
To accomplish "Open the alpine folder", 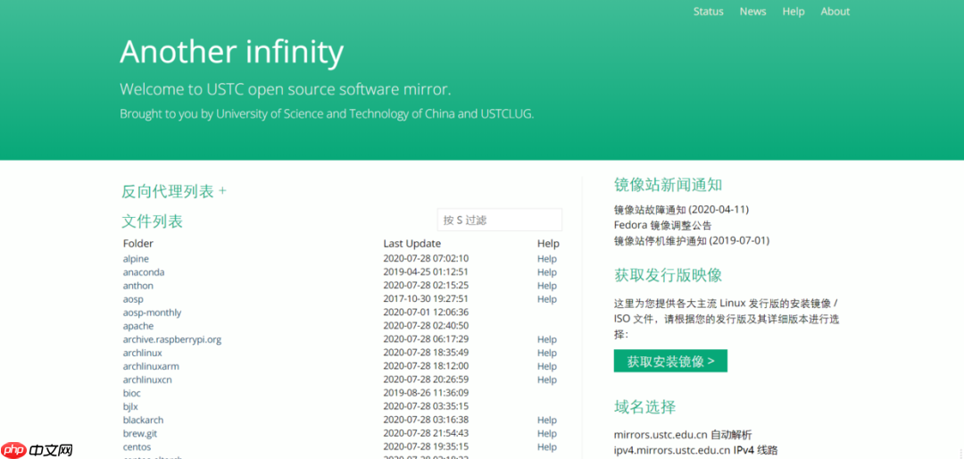I will tap(136, 259).
